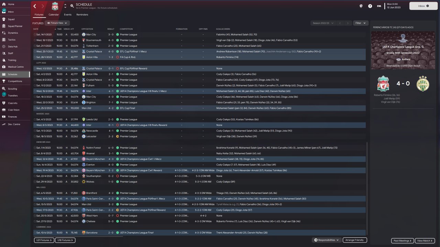Open the help question mark icon

click(370, 6)
